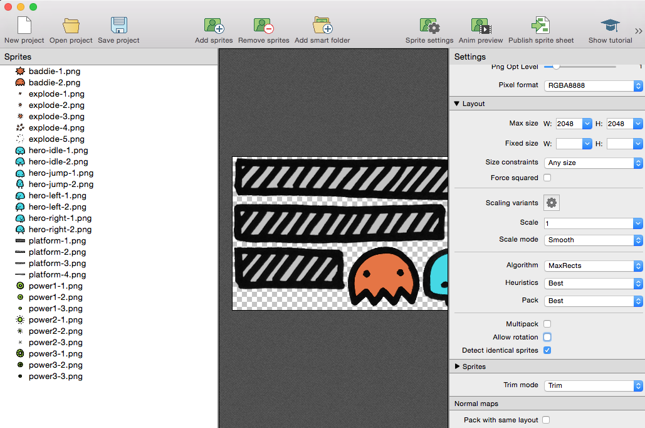The height and width of the screenshot is (428, 645).
Task: Open the Scale mode dropdown
Action: (x=593, y=240)
